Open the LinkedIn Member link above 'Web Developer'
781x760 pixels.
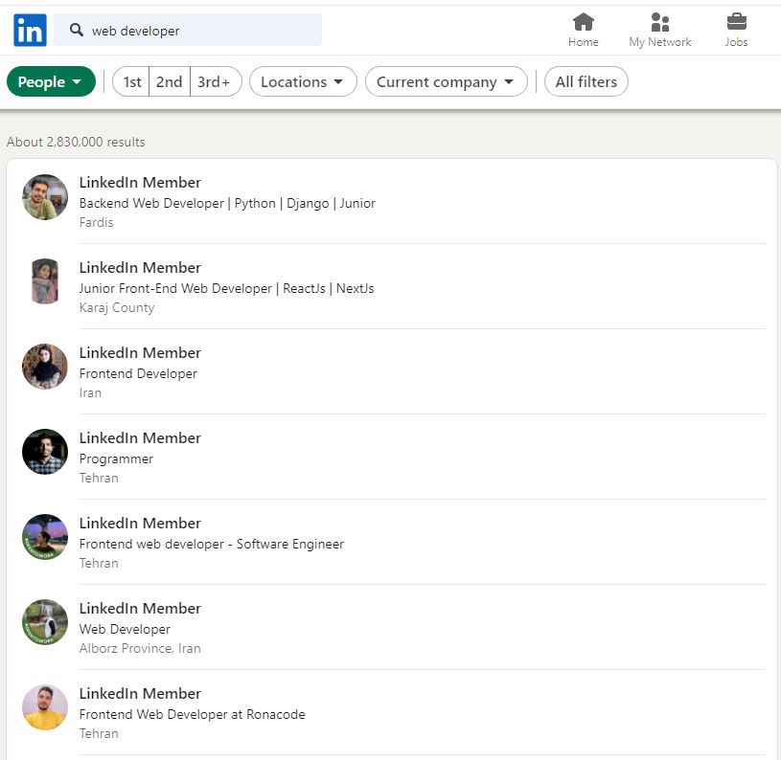coord(140,609)
